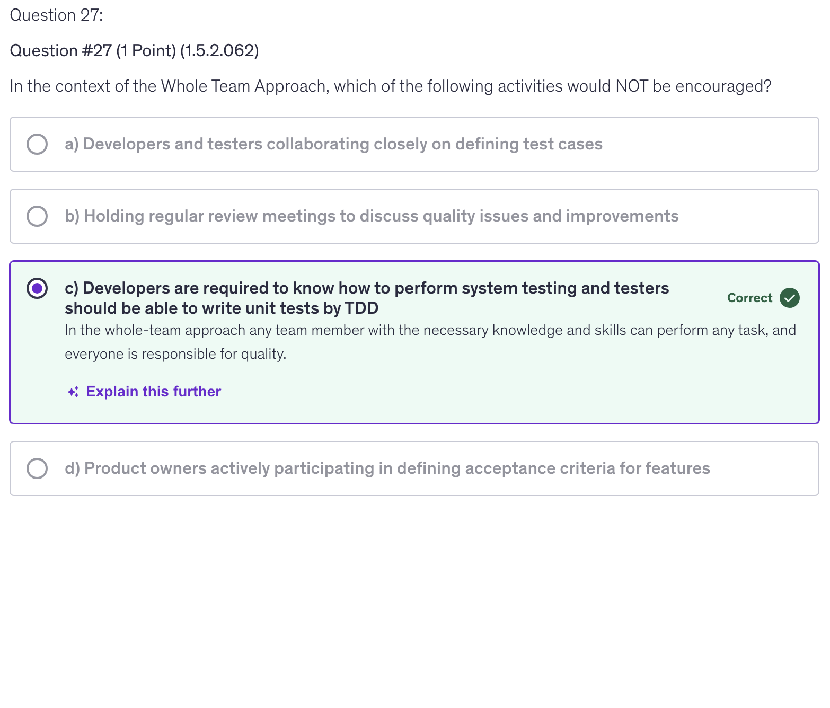The image size is (830, 708).
Task: Click answer text 'Developers are required to know'
Action: 208,288
